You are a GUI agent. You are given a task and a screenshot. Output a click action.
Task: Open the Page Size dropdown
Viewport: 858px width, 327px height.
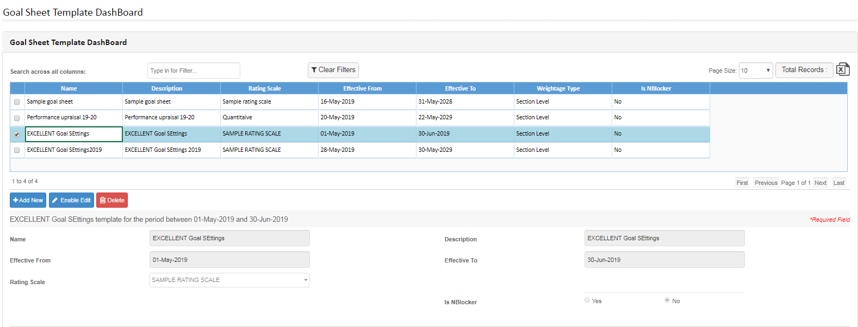click(756, 70)
